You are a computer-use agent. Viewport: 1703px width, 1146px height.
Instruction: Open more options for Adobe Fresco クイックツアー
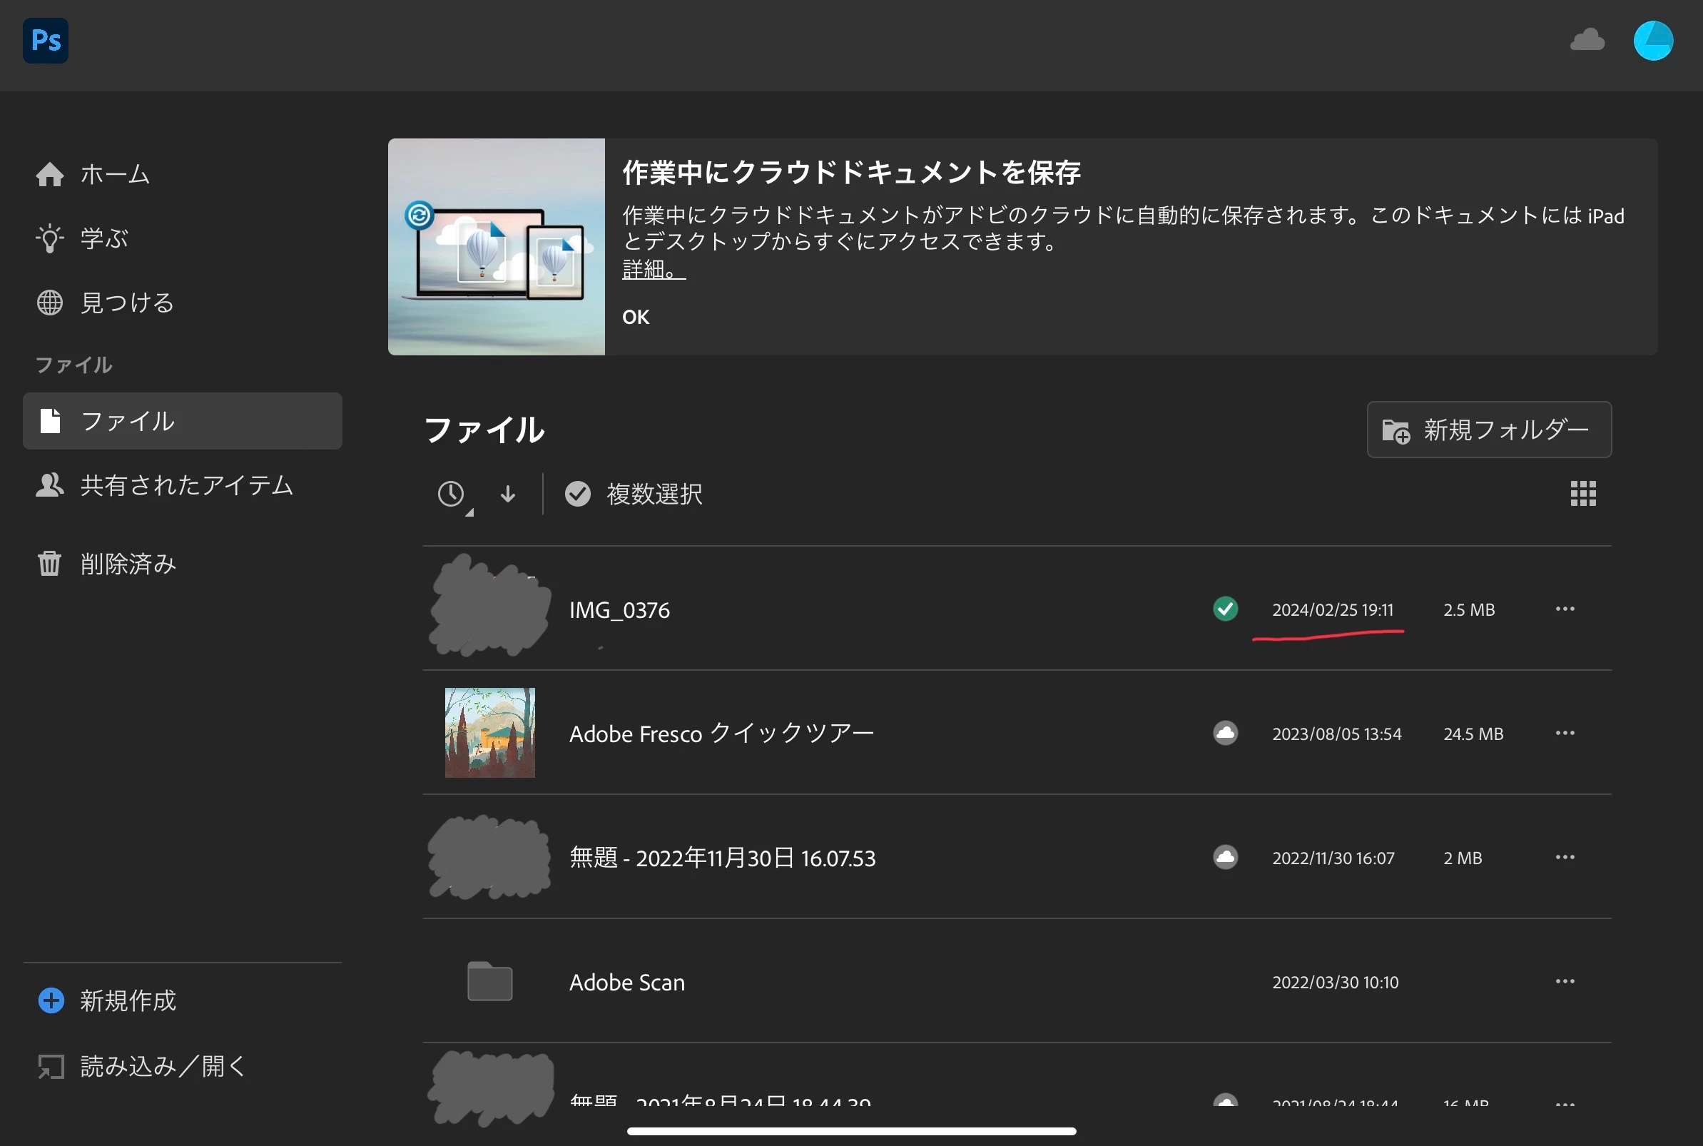pos(1564,733)
